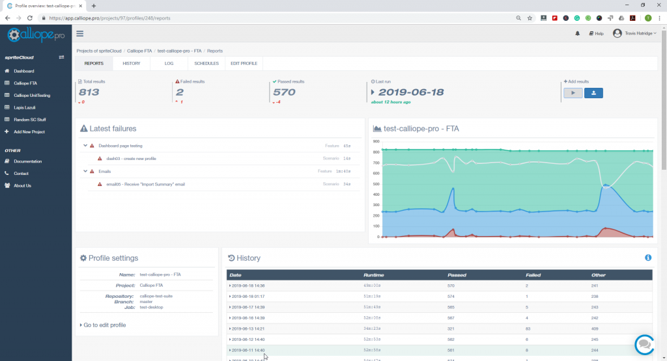
Task: Click the Calliope Pro logo
Action: 35,35
